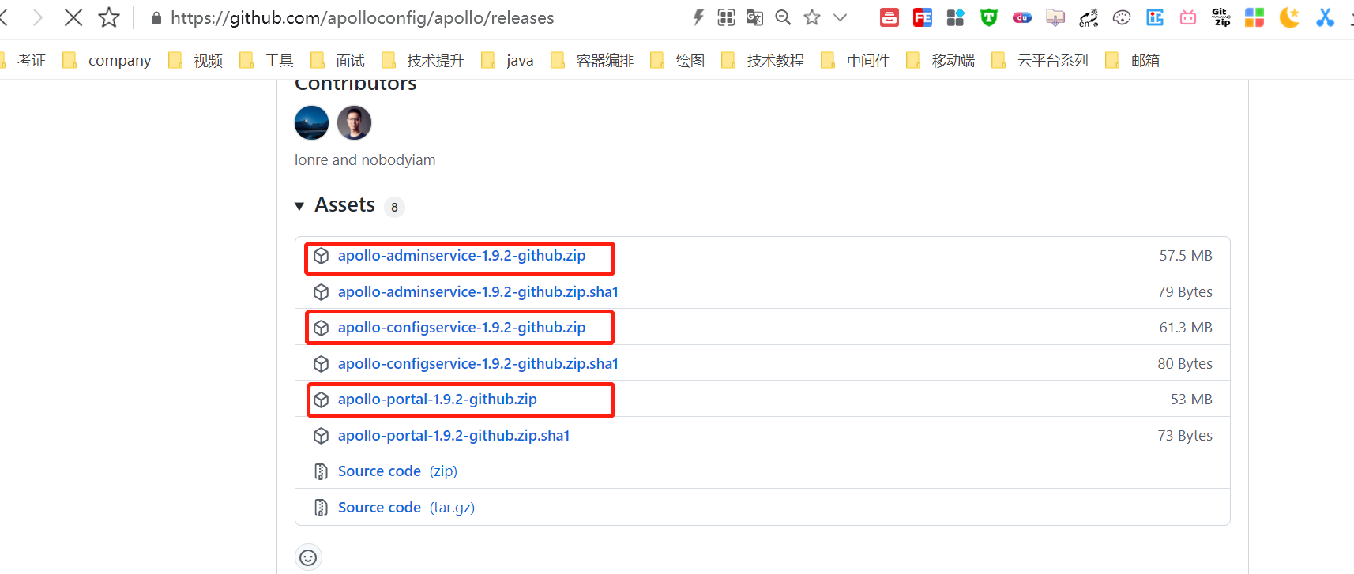Open lonre contributor avatar
This screenshot has width=1354, height=574.
311,123
